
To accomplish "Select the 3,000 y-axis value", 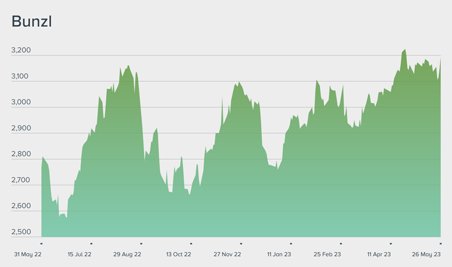I will pyautogui.click(x=21, y=102).
